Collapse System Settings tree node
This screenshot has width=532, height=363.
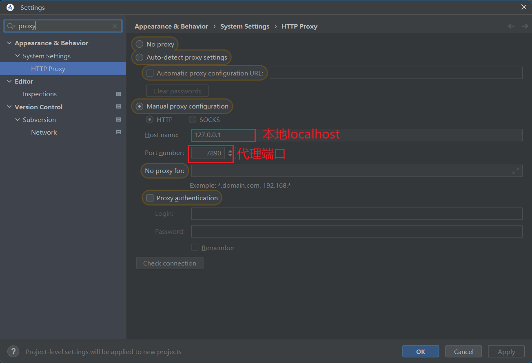coord(18,56)
